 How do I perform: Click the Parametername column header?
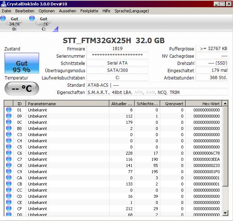coord(68,104)
